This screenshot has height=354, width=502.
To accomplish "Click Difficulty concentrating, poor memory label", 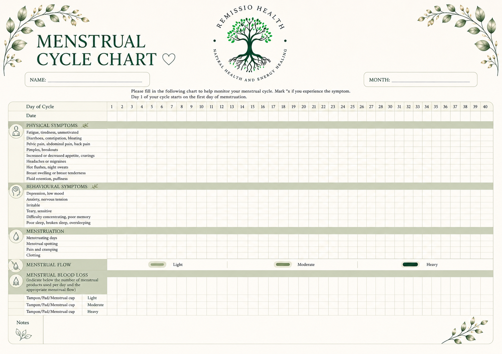I will pos(59,217).
